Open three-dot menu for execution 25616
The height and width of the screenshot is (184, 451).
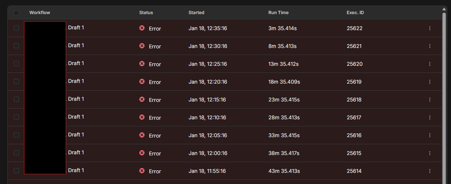[x=430, y=135]
